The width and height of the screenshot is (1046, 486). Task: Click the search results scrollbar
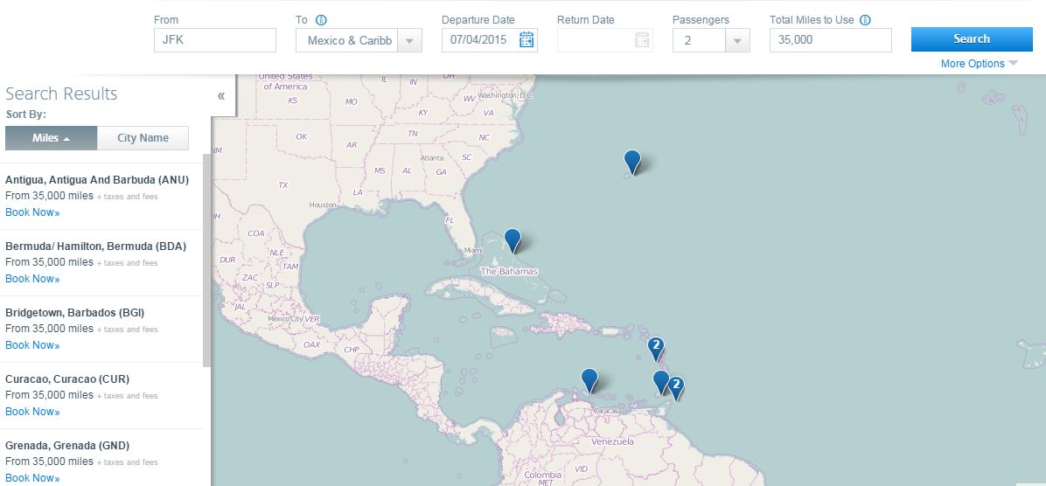206,262
